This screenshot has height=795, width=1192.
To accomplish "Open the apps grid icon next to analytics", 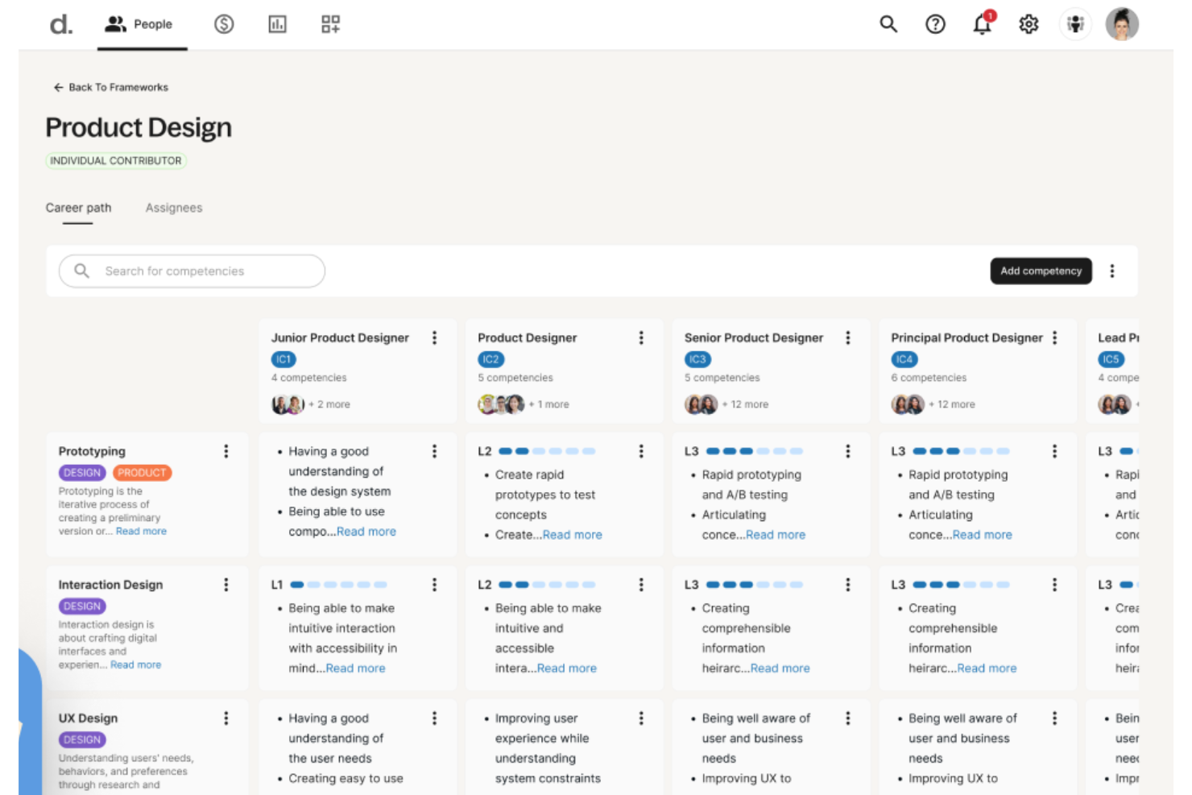I will (329, 24).
